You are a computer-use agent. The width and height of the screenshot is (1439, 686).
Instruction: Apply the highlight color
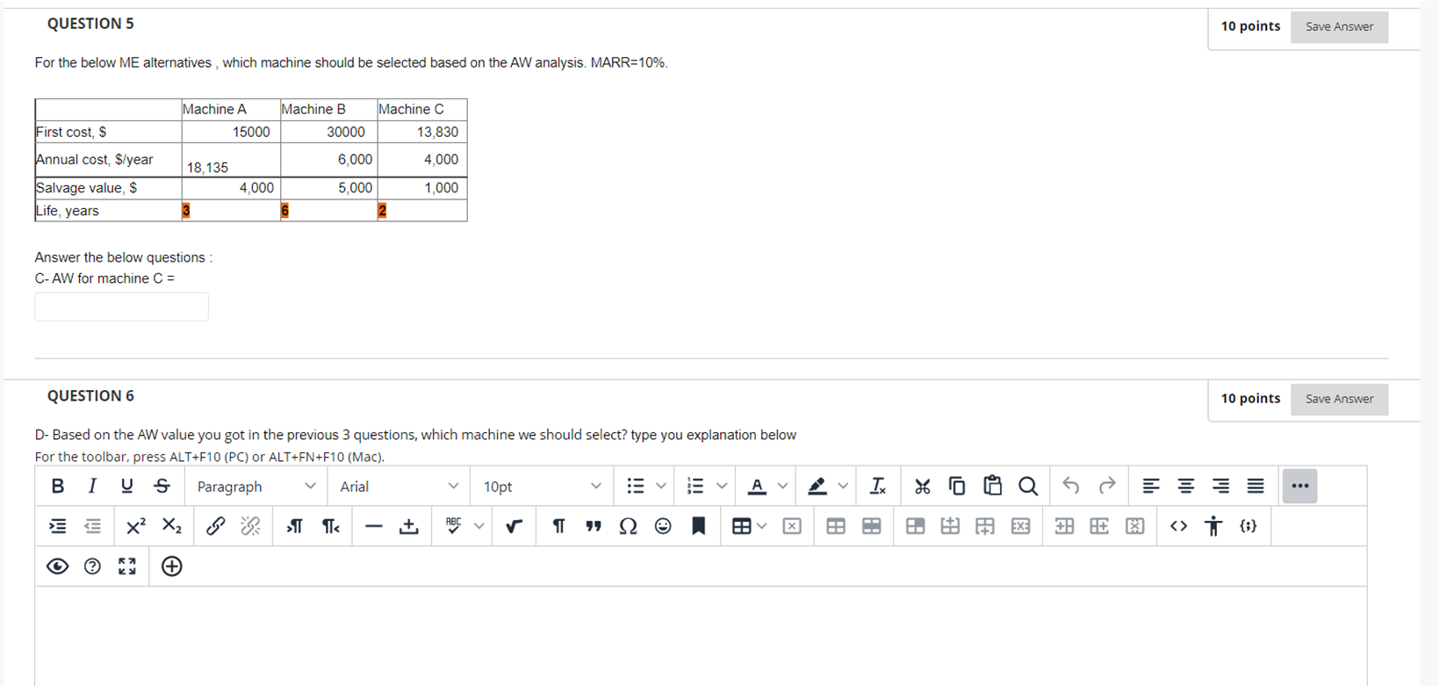[817, 486]
